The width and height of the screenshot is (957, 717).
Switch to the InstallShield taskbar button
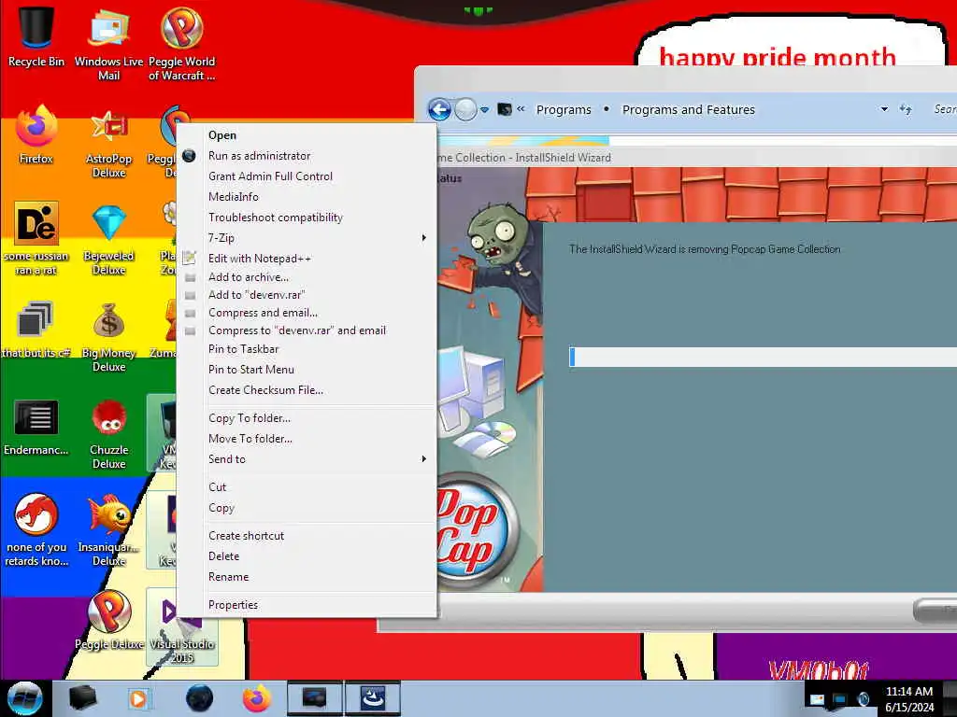coord(372,698)
